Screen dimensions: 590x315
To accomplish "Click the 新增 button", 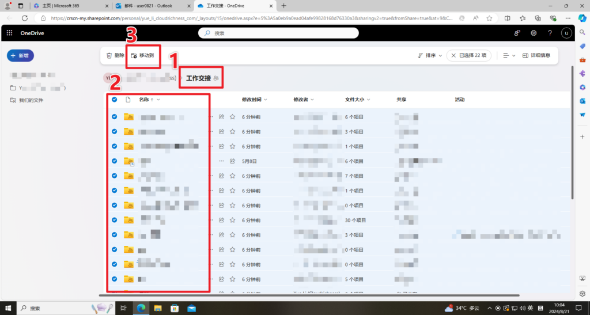I will pyautogui.click(x=20, y=55).
